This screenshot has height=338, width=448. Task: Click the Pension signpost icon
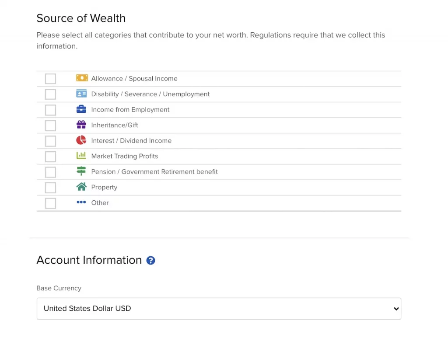click(81, 171)
